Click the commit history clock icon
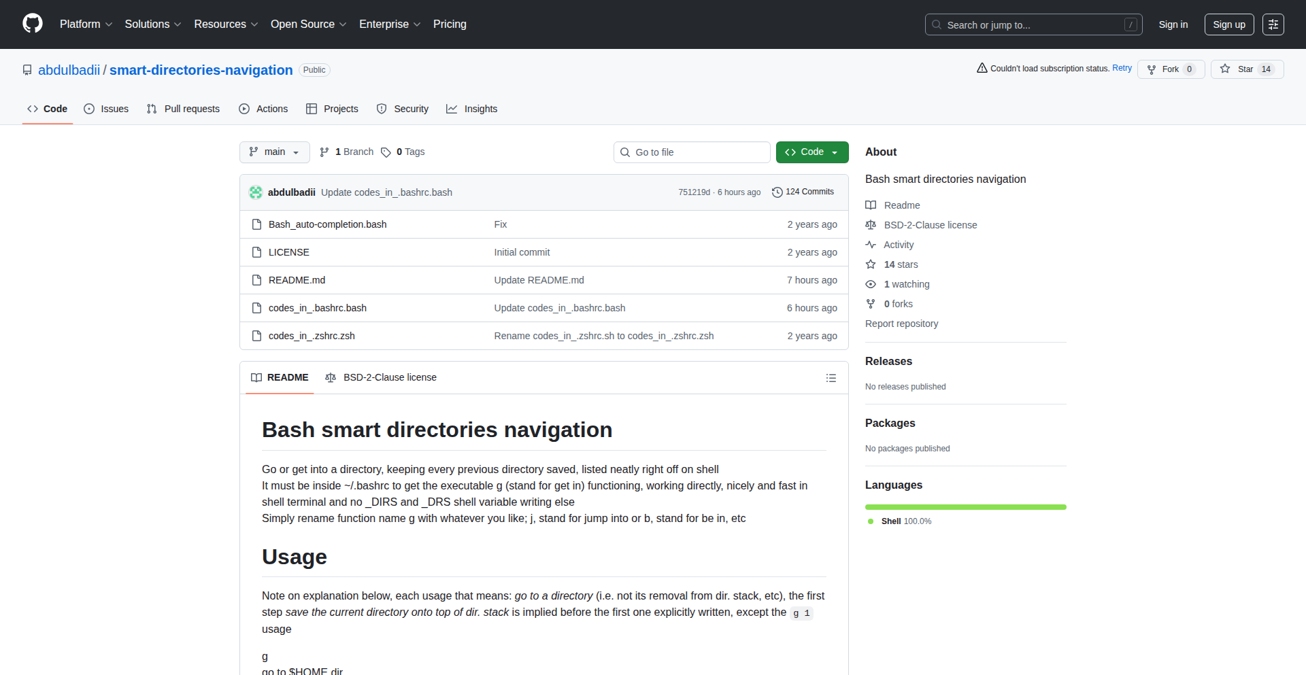This screenshot has width=1306, height=675. point(777,192)
